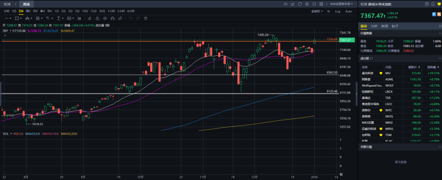Image resolution: width=442 pixels, height=180 pixels.
Task: Enable the magnet snap mode
Action: [x=113, y=18]
